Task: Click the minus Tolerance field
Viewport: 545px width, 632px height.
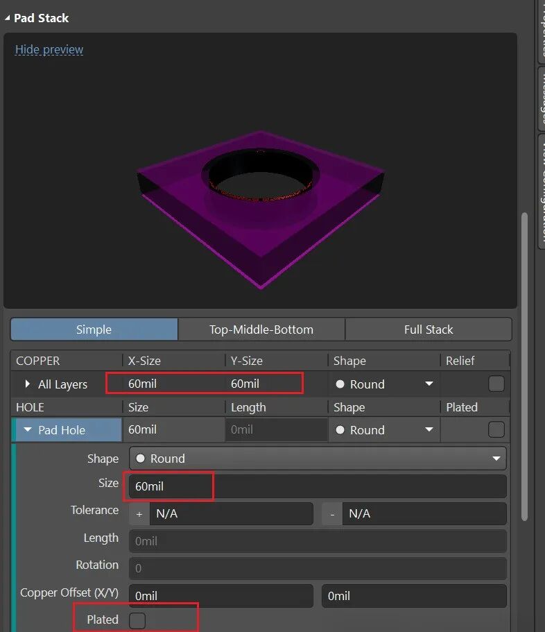Action: coord(424,514)
